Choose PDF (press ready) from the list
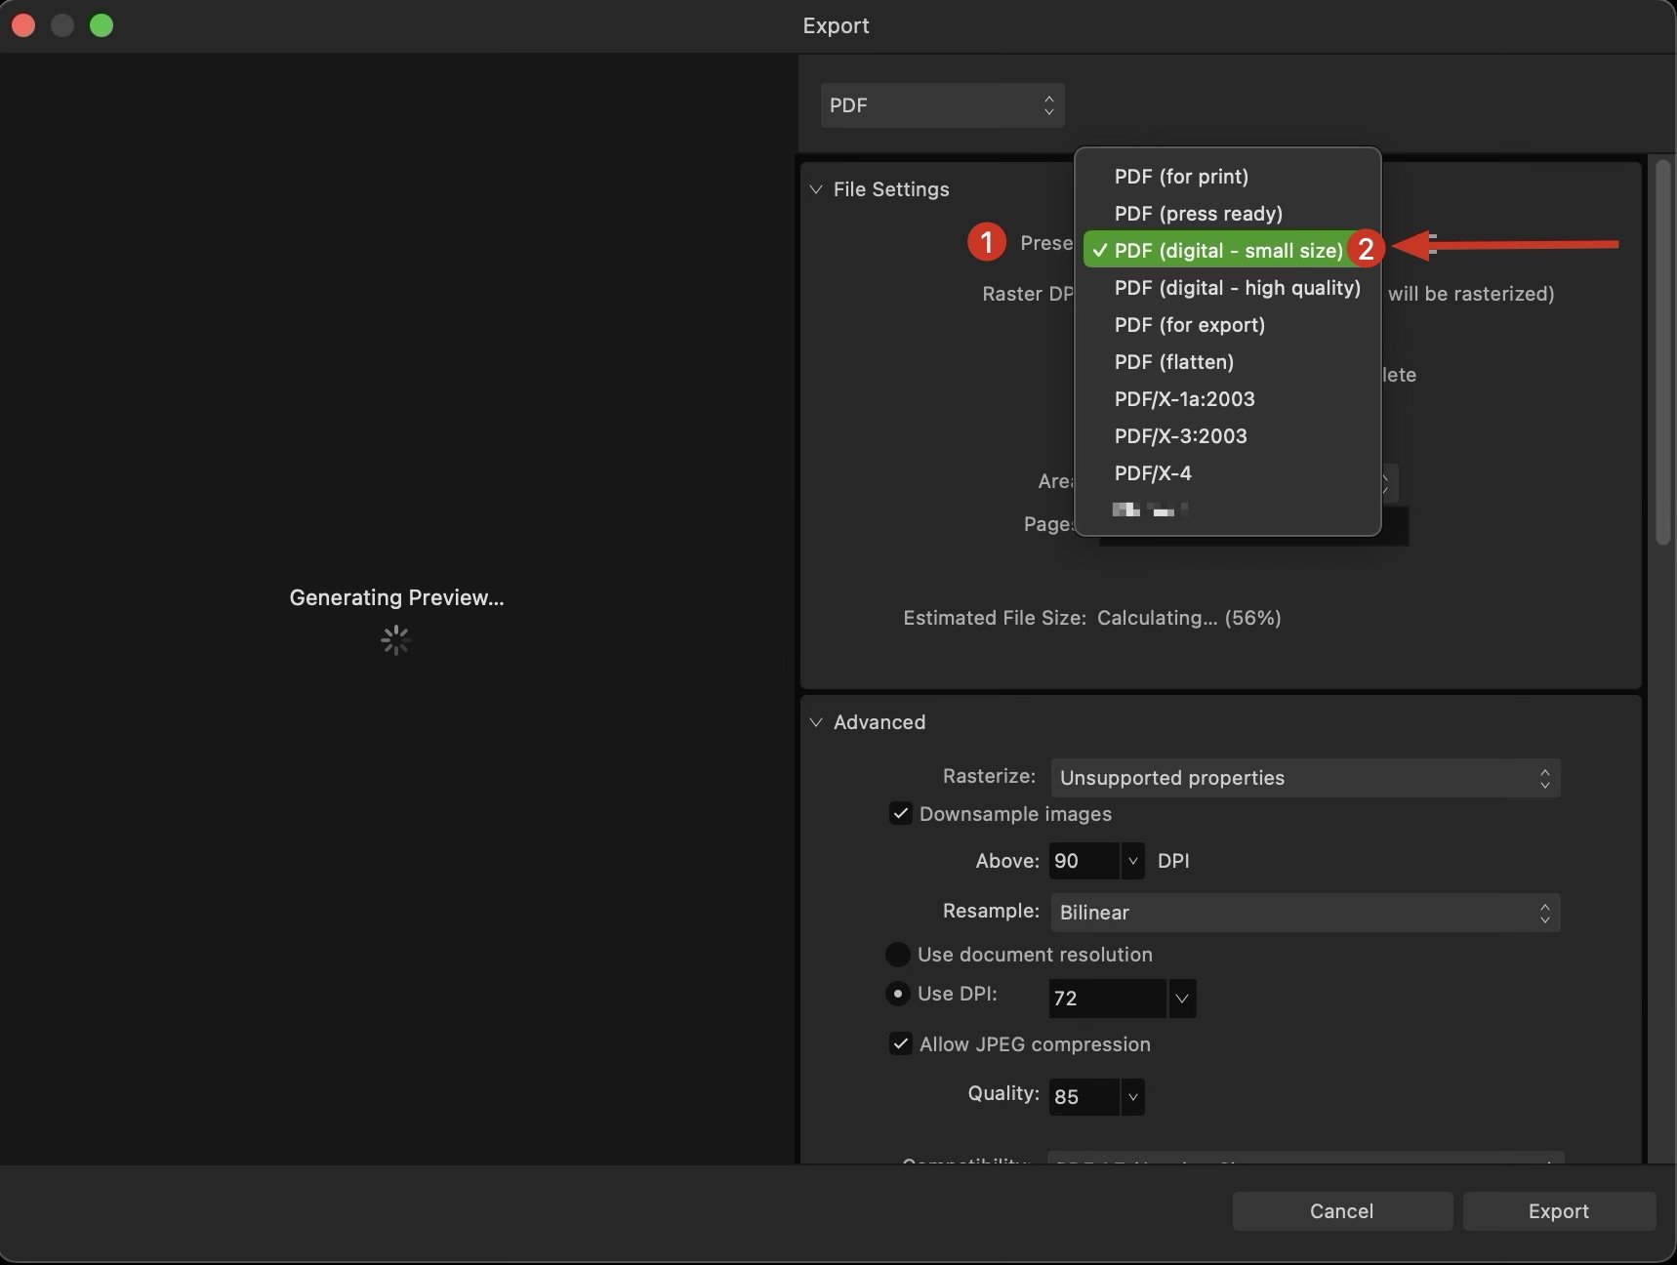The height and width of the screenshot is (1265, 1677). 1198,214
